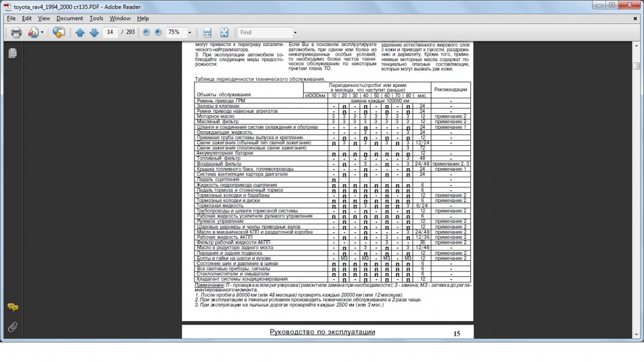Screen dimensions: 644x362
Task: Click the zoom in plus button
Action: point(158,32)
